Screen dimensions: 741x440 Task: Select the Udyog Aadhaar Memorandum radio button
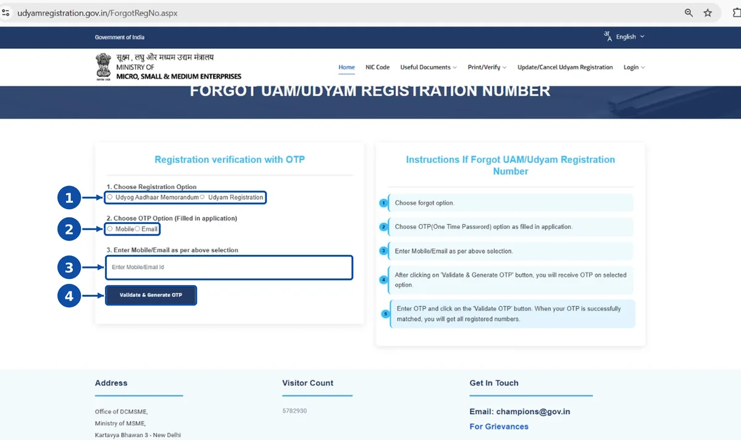pyautogui.click(x=110, y=197)
